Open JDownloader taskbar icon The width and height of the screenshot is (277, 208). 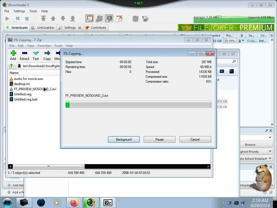pos(91,203)
